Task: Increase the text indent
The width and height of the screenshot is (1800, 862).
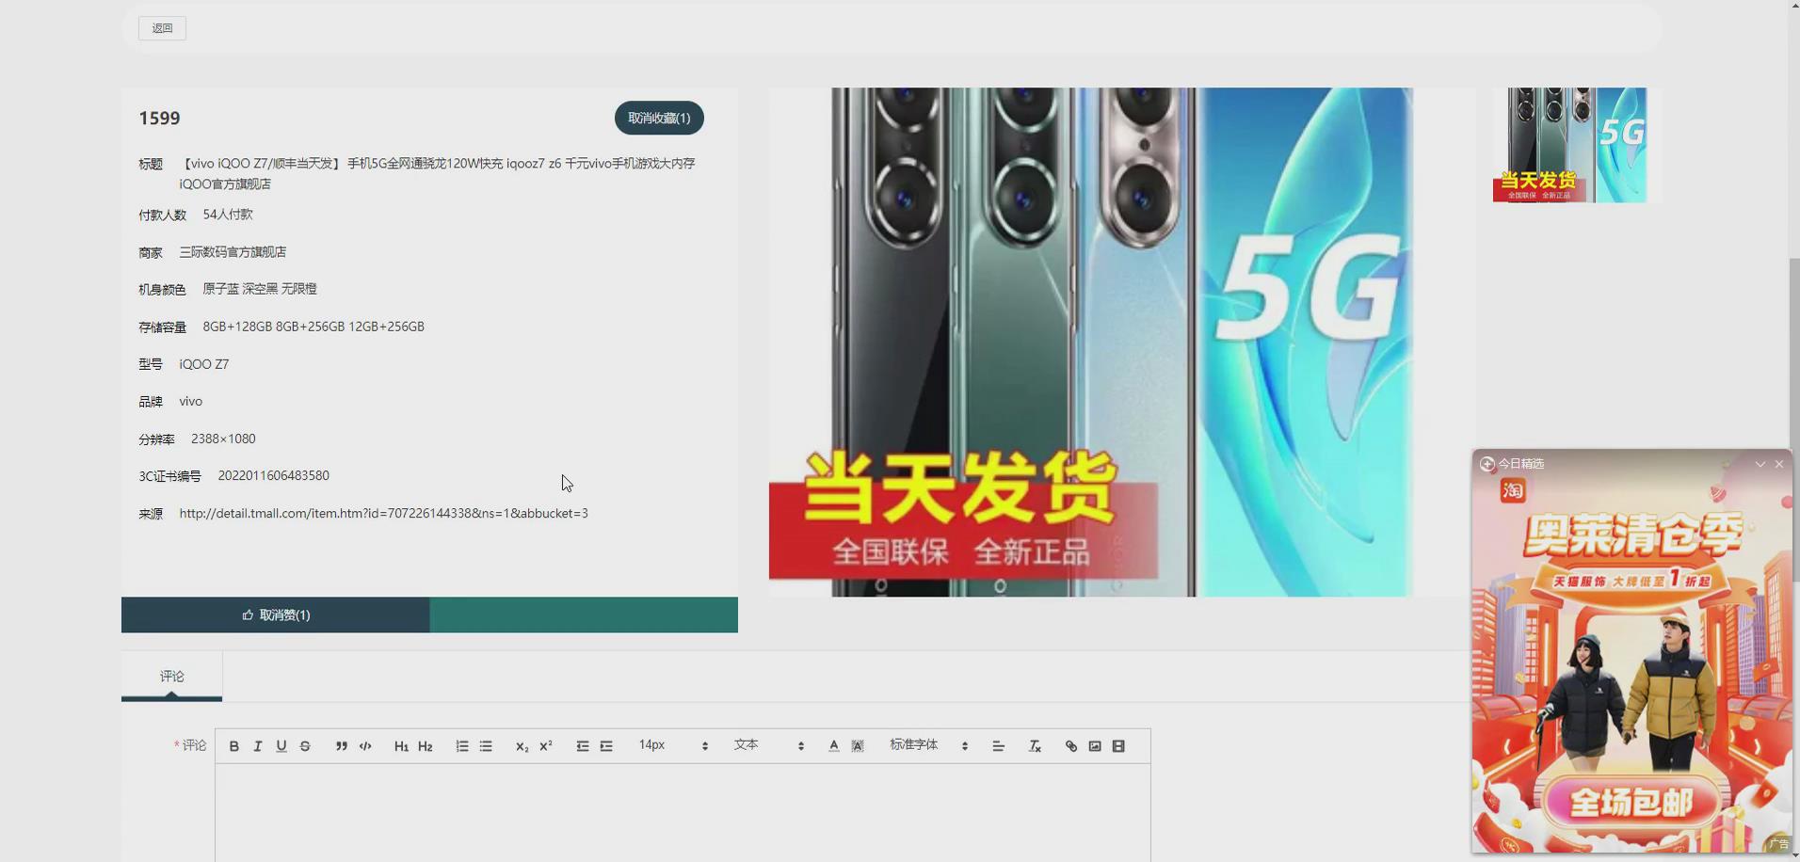Action: click(606, 746)
